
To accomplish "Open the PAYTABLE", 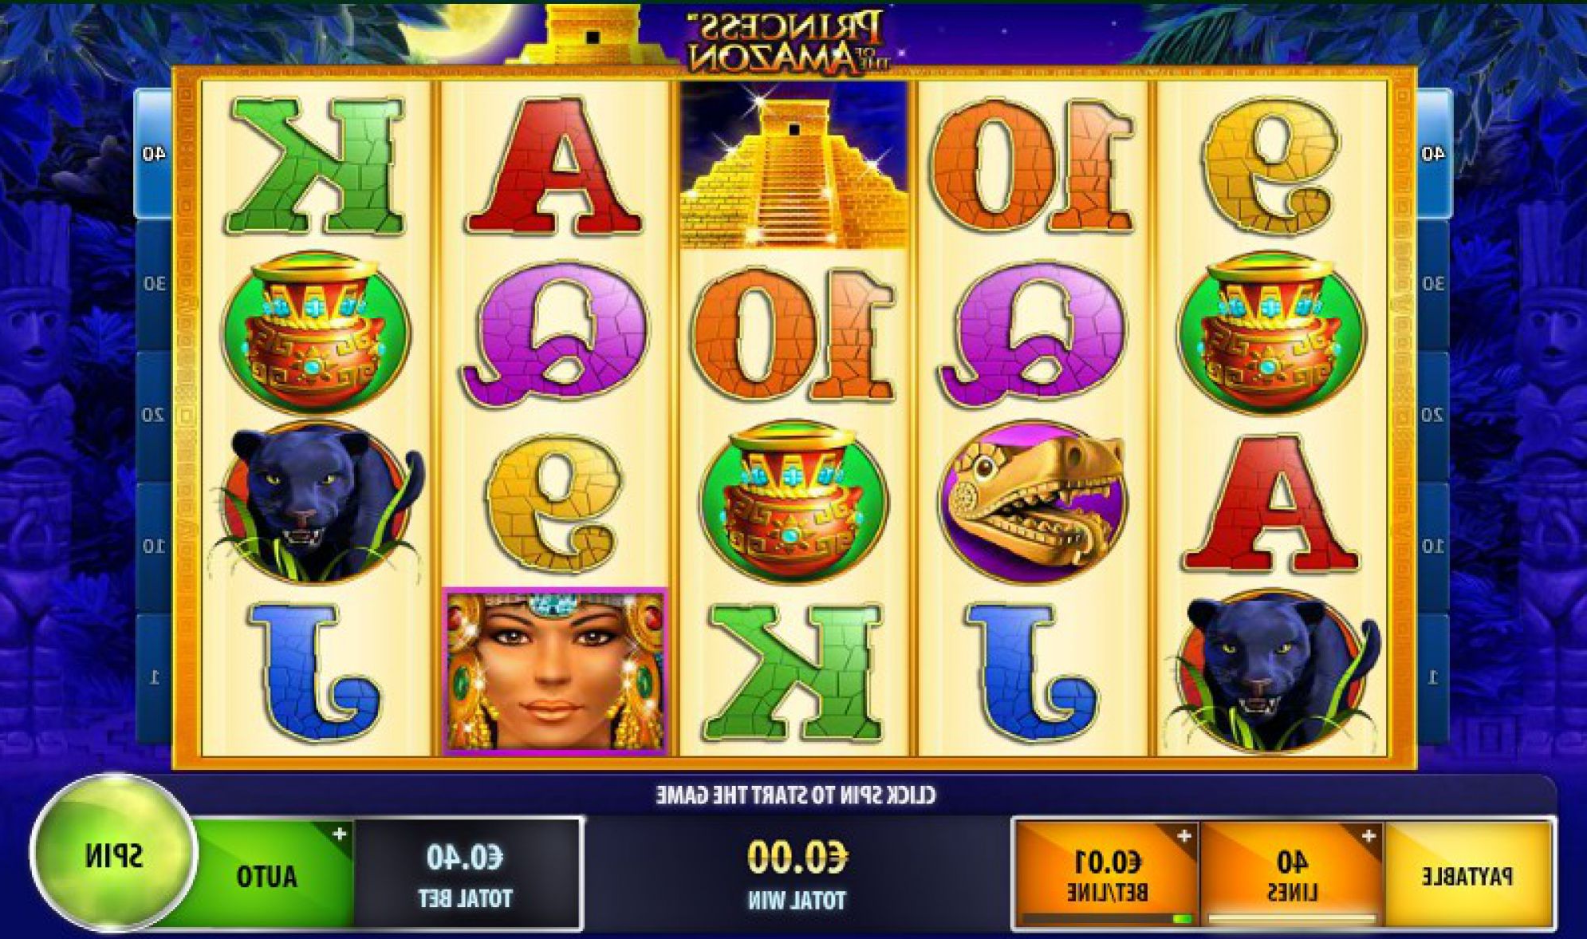I will [1467, 875].
